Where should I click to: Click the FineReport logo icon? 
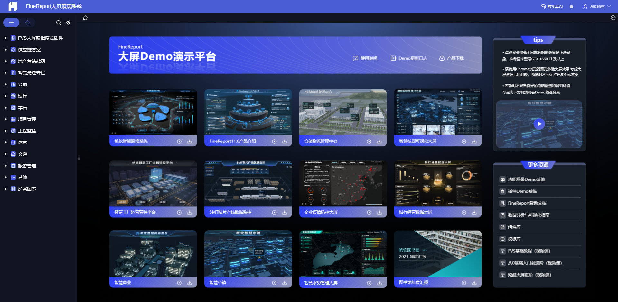click(13, 6)
